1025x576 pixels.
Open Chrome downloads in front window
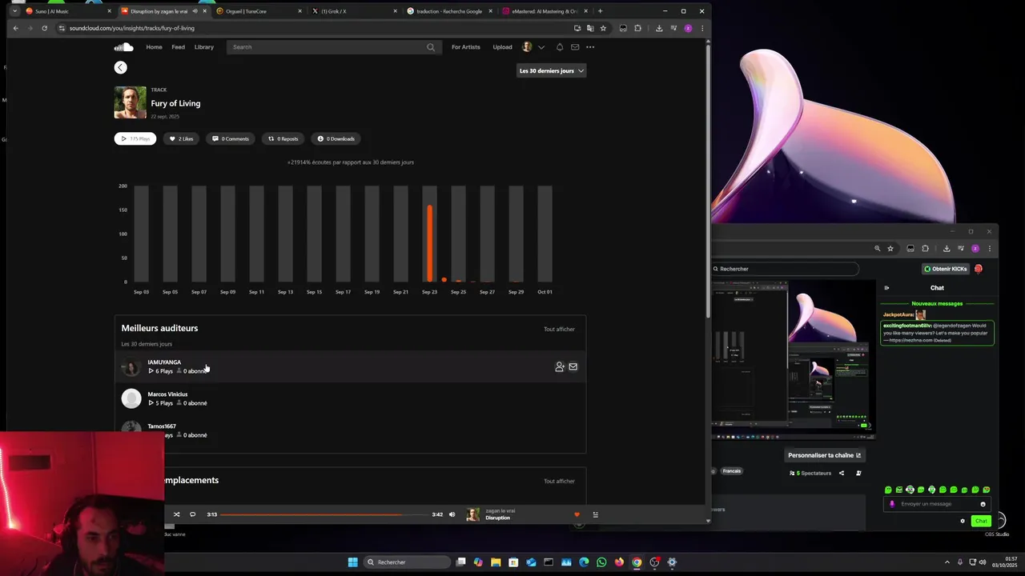658,28
